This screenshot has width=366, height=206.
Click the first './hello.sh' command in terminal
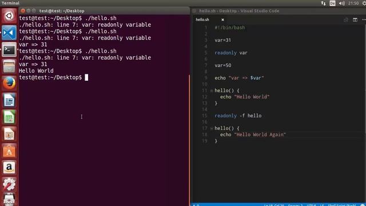(x=101, y=18)
